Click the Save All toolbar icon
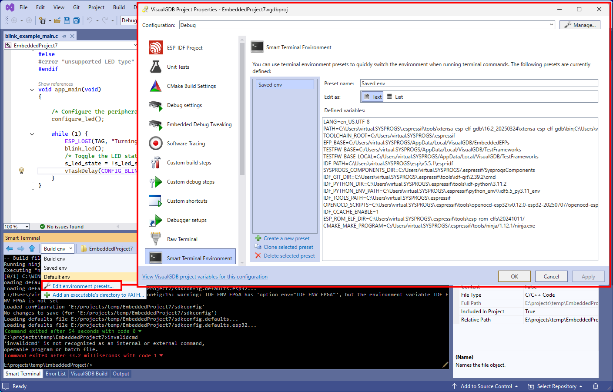Viewport: 613px width, 392px height. (77, 20)
